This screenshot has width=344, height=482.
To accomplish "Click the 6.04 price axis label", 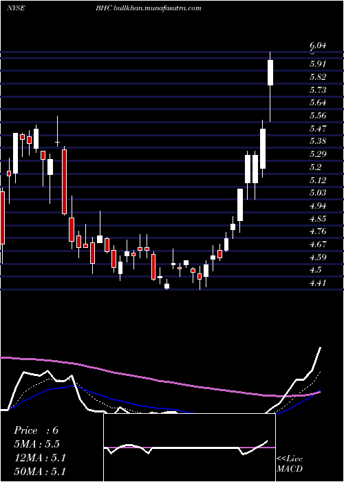I will [x=318, y=46].
